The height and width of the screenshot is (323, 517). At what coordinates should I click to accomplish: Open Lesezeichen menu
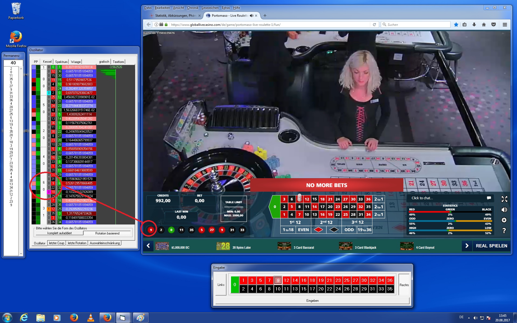210,8
